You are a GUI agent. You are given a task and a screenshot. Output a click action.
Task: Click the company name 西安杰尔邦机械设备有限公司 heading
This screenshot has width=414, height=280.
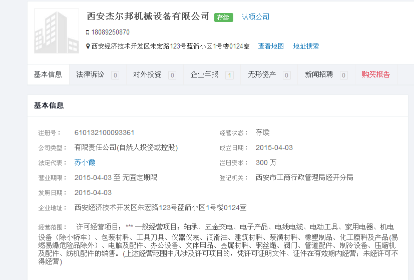pyautogui.click(x=148, y=16)
